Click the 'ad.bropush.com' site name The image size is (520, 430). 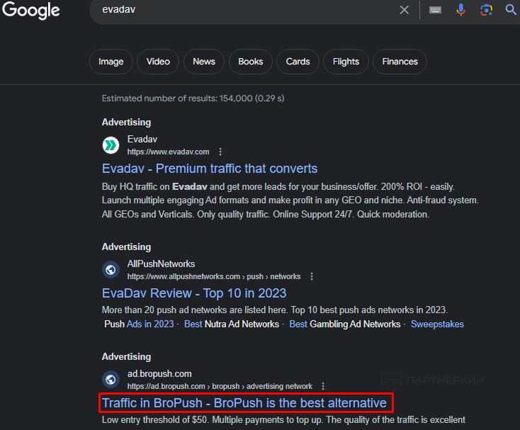pos(159,373)
